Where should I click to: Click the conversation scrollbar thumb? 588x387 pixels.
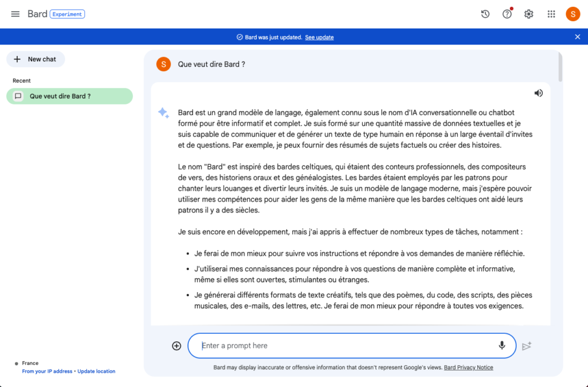560,67
